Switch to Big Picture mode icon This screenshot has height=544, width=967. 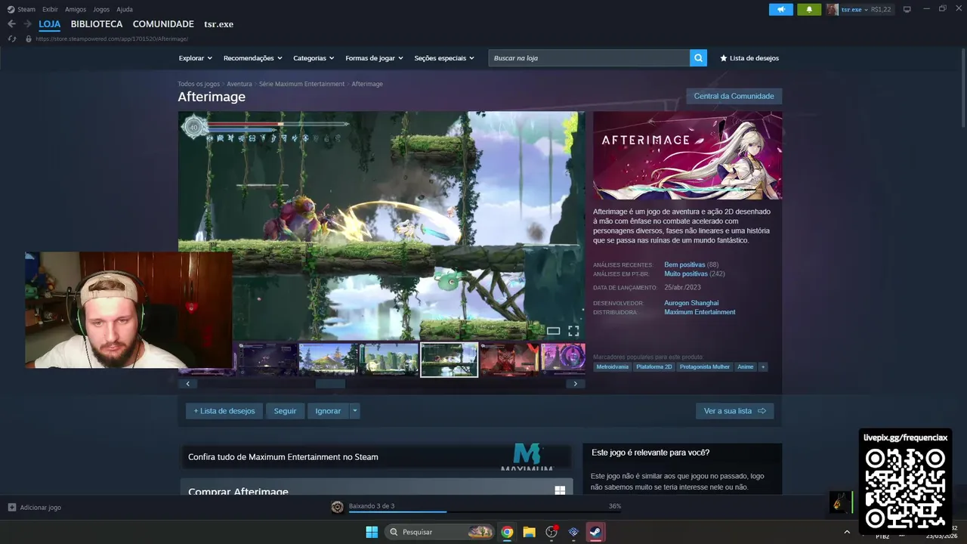907,9
